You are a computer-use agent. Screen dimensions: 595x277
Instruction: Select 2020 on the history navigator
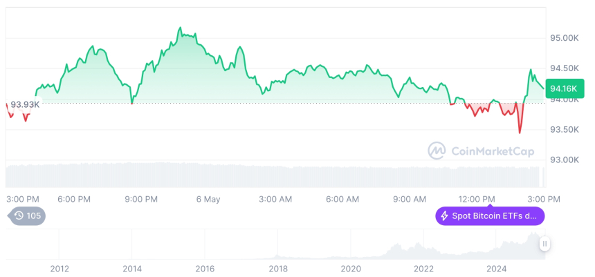click(x=351, y=268)
